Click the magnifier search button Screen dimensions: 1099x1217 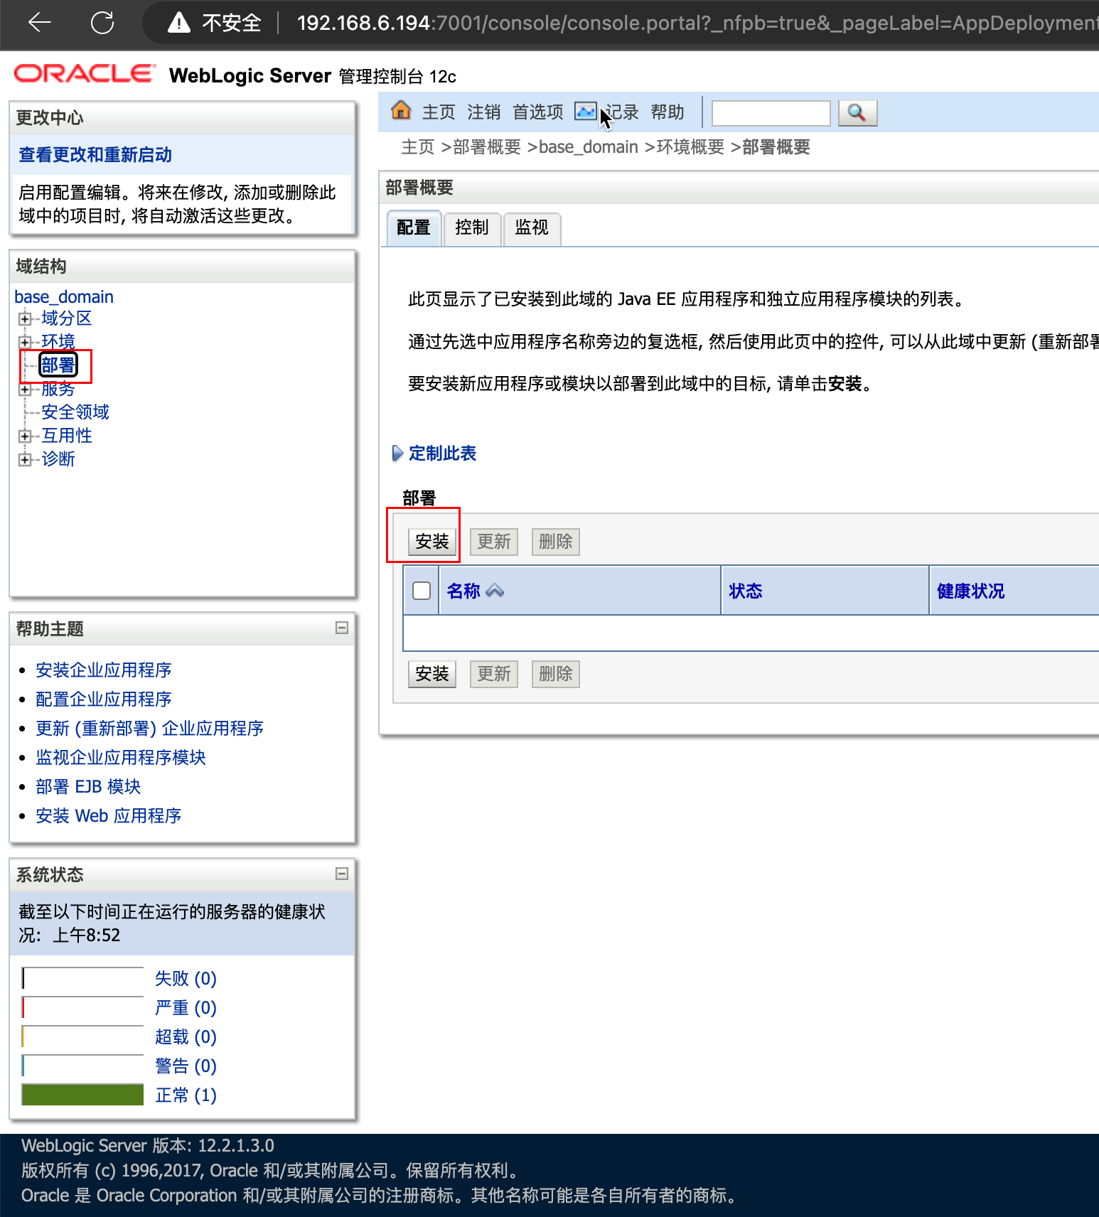coord(857,112)
